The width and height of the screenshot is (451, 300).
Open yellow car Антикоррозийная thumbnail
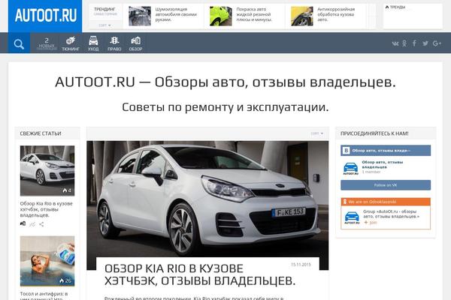301,16
